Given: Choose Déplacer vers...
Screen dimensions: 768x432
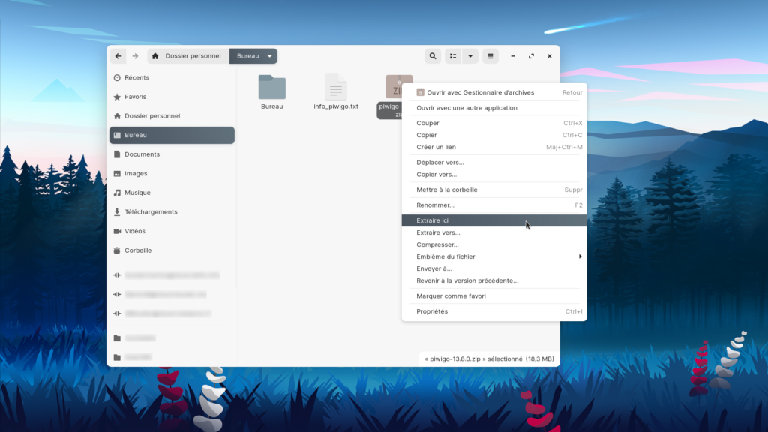Looking at the screenshot, I should coord(494,163).
